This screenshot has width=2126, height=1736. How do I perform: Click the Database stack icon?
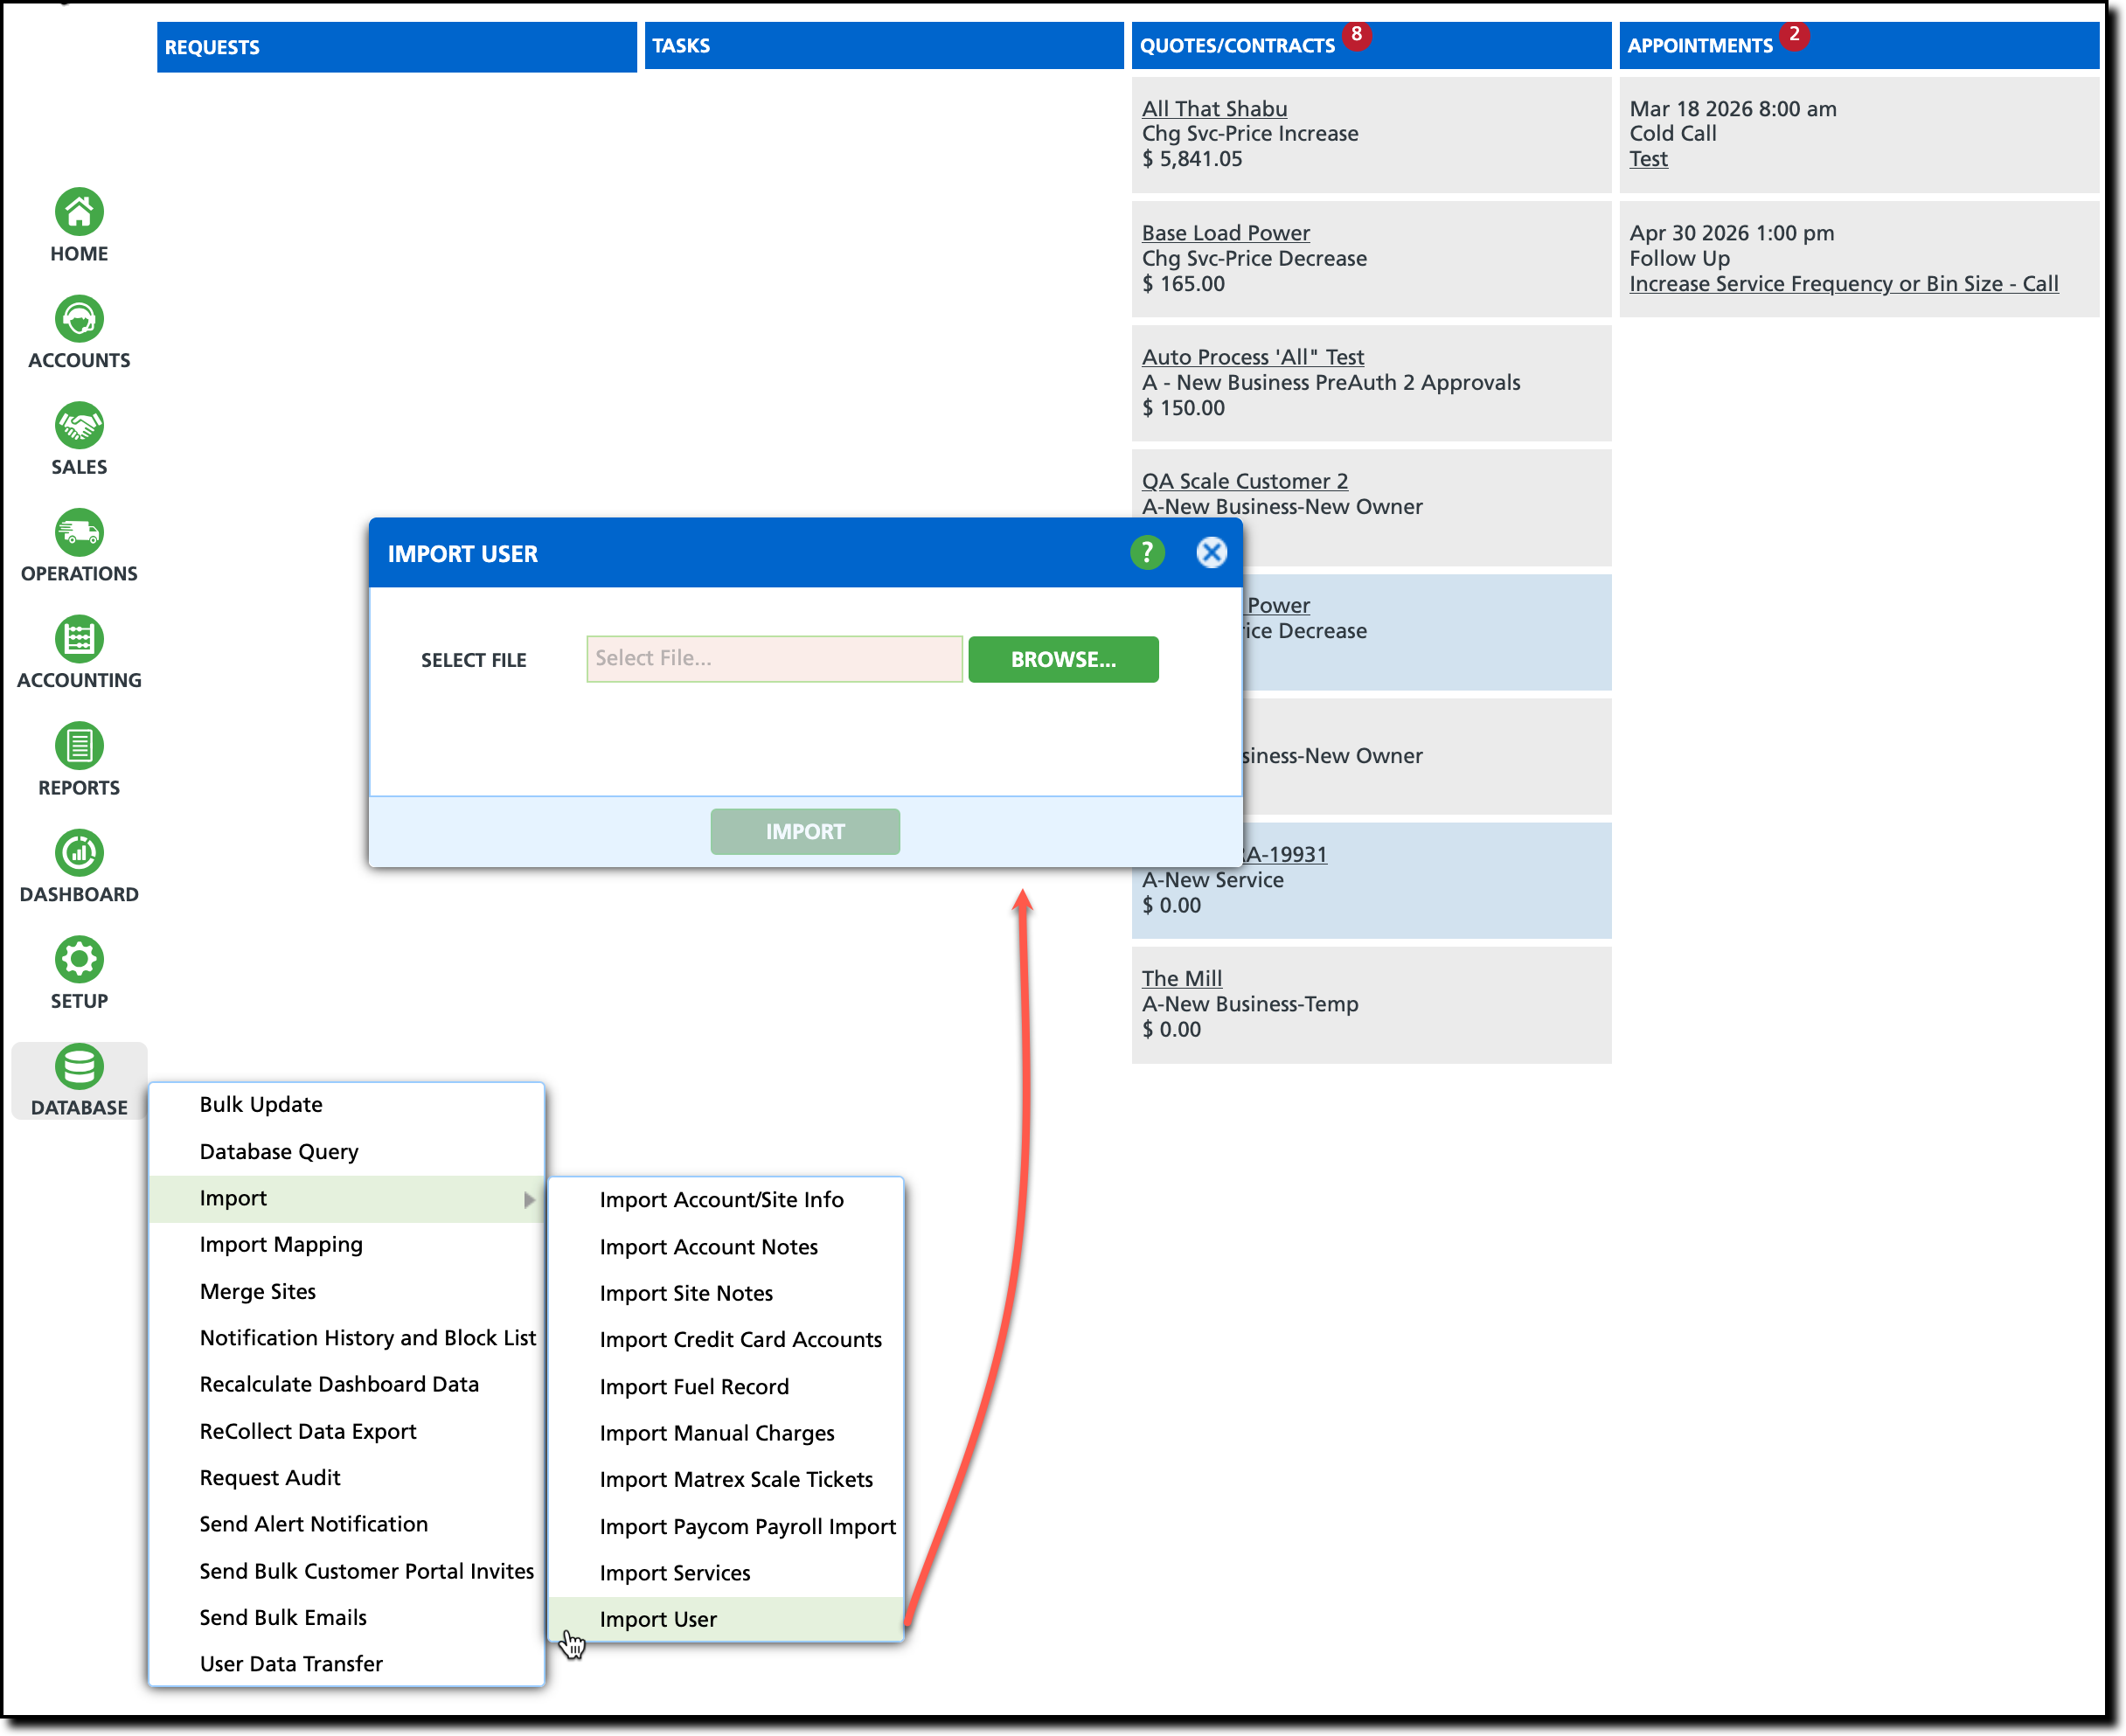[x=79, y=1067]
